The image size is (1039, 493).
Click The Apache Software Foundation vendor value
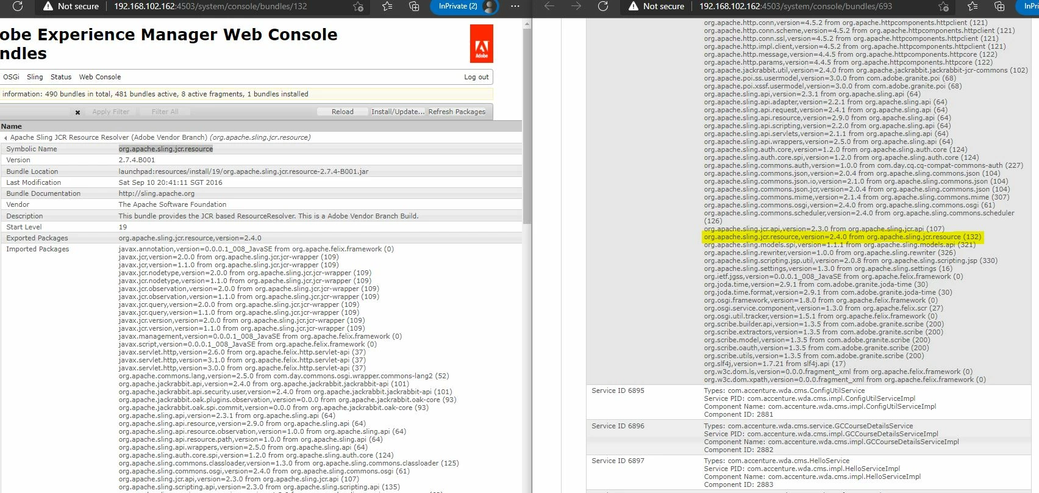click(x=172, y=204)
